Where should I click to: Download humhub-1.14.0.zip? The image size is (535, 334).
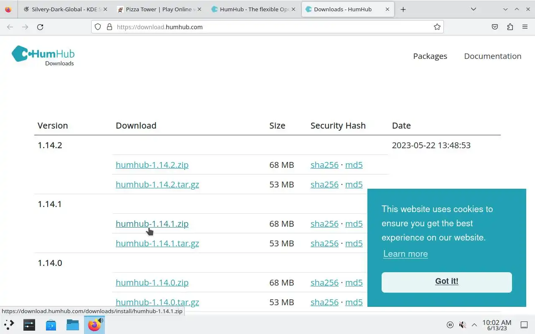pos(152,283)
